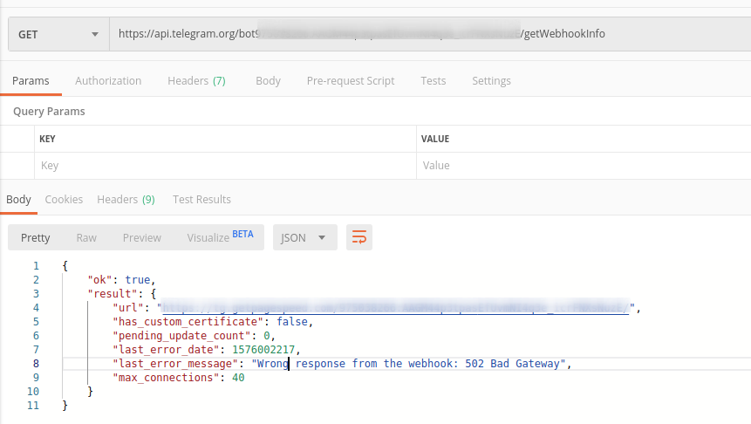Click "502 Bad Gateway" error message text

click(x=513, y=364)
